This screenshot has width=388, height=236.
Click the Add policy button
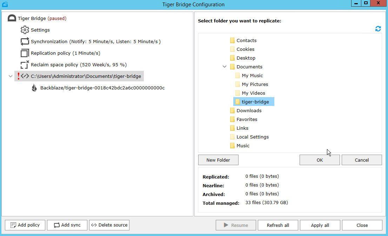tap(25, 225)
